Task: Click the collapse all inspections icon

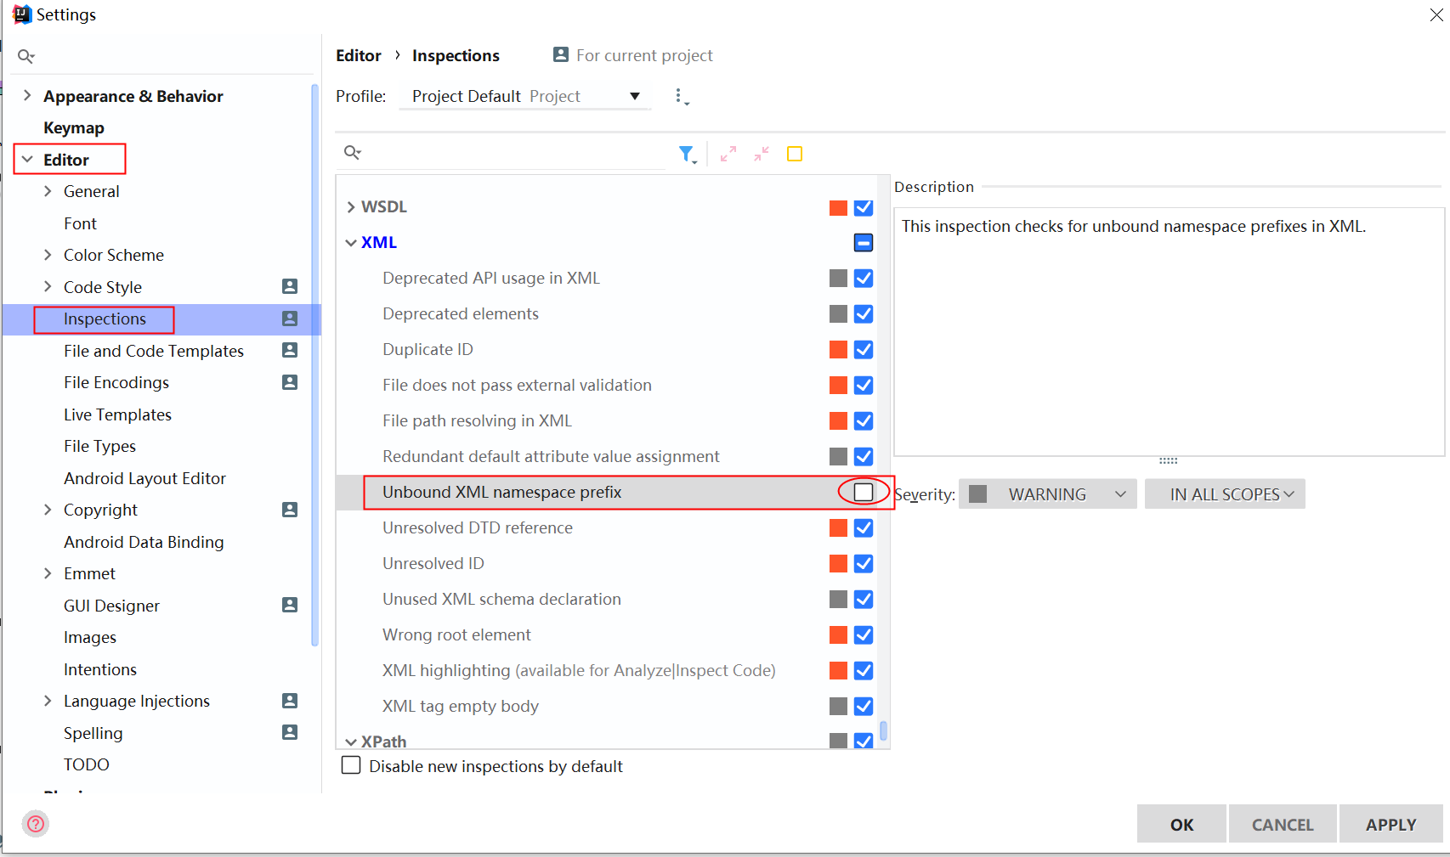Action: [x=762, y=154]
